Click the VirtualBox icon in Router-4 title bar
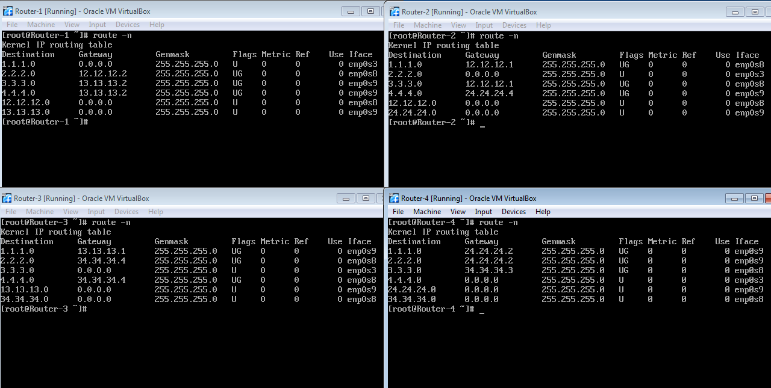The height and width of the screenshot is (388, 771). (395, 198)
